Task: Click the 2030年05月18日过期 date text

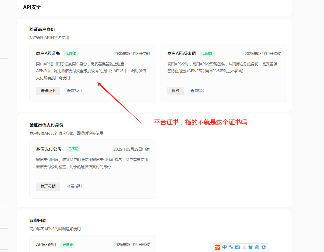Action: tap(131, 54)
